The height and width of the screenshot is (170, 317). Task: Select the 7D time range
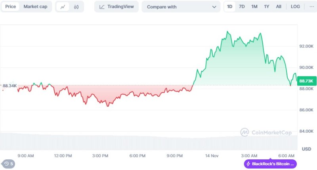coord(242,7)
